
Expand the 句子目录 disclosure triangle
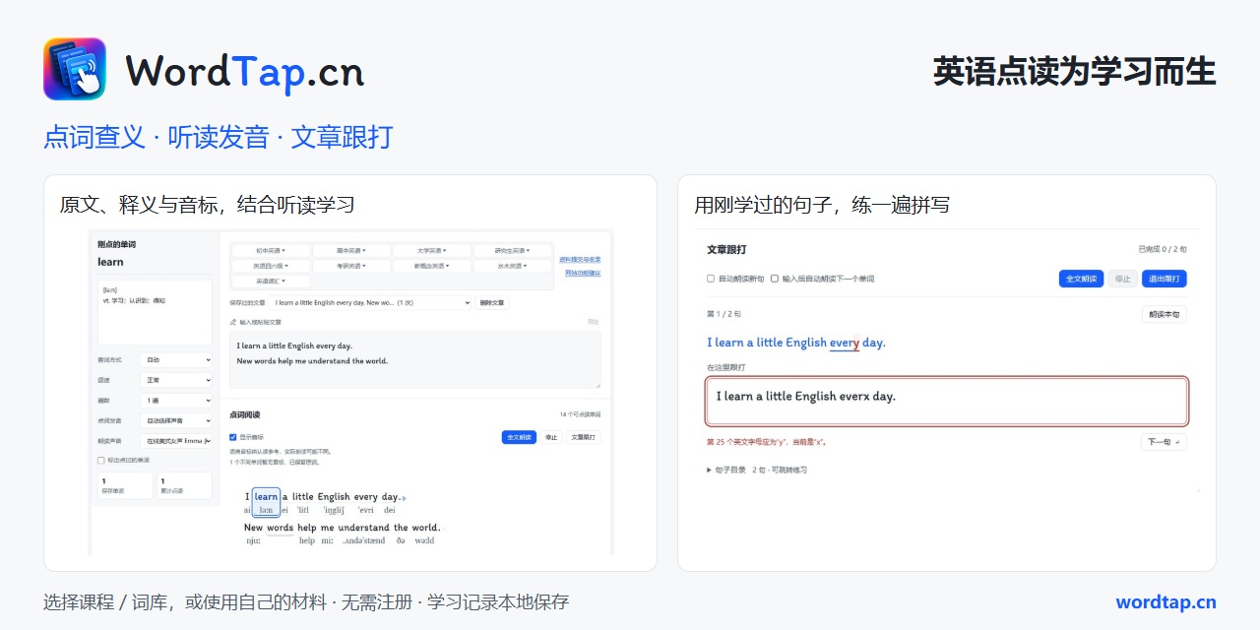coord(710,470)
